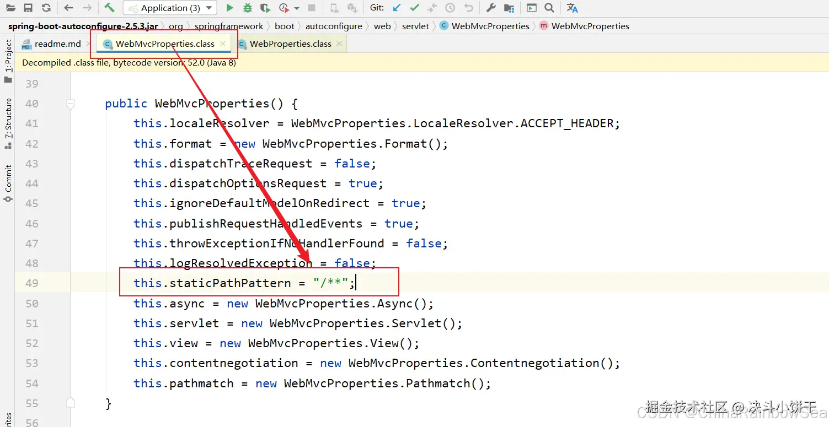Click line number 40 in gutter
Image resolution: width=829 pixels, height=427 pixels.
tap(32, 104)
